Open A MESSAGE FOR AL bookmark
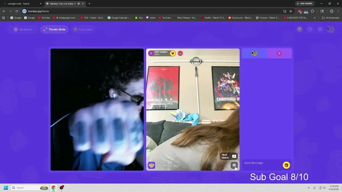The image size is (342, 192). [295, 18]
